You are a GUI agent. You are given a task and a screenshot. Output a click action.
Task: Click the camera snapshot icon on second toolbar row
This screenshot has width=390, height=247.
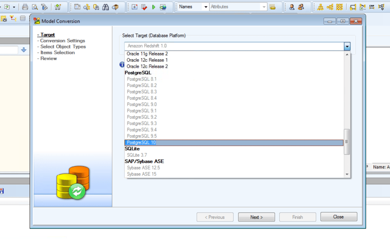pyautogui.click(x=4, y=19)
